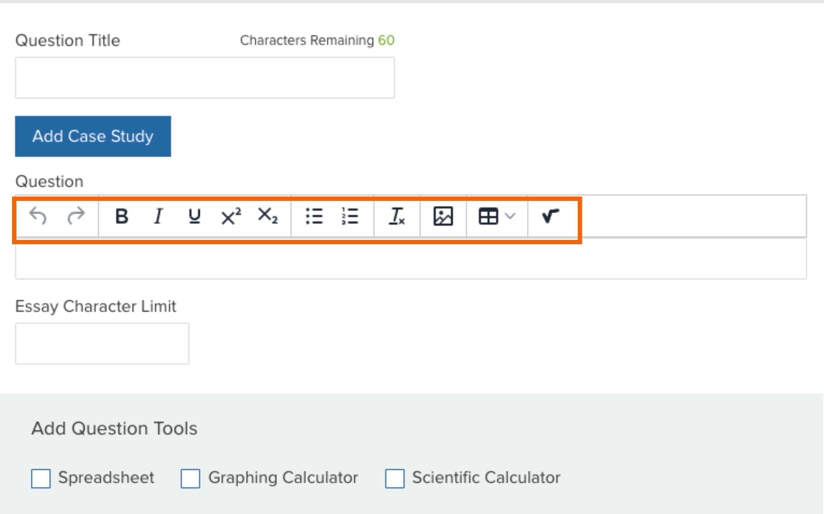Toggle Underline formatting

pyautogui.click(x=195, y=216)
